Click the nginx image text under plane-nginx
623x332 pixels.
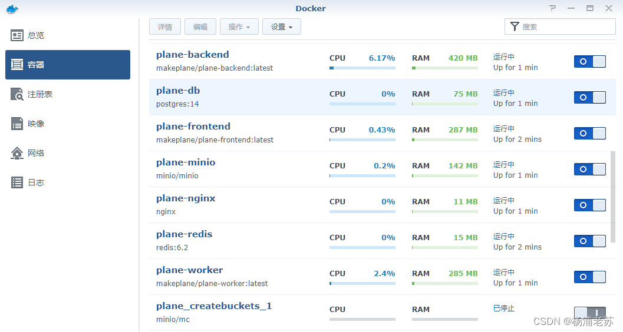pyautogui.click(x=166, y=211)
